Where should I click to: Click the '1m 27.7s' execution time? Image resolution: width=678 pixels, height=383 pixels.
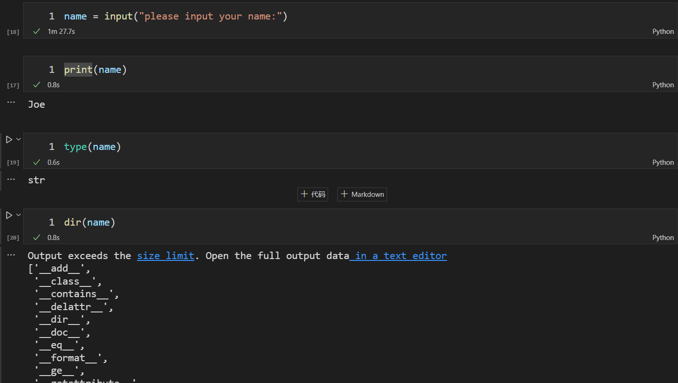pyautogui.click(x=61, y=32)
